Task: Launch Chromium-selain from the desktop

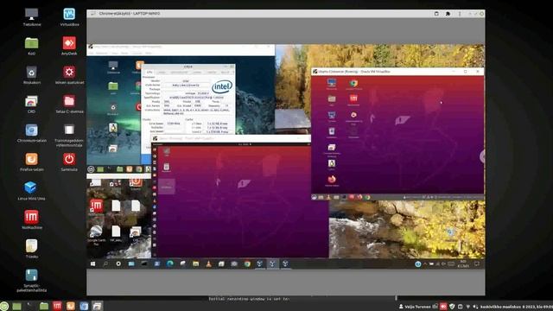Action: (x=31, y=130)
